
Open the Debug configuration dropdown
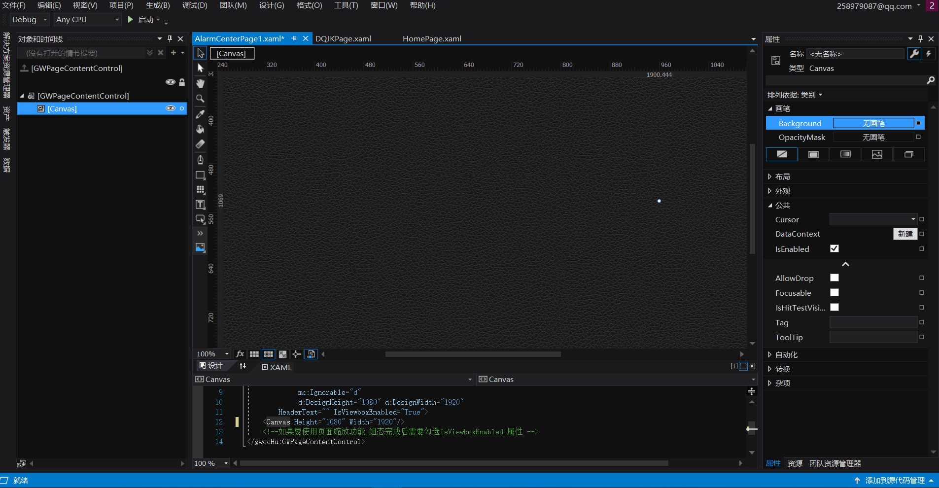[30, 20]
